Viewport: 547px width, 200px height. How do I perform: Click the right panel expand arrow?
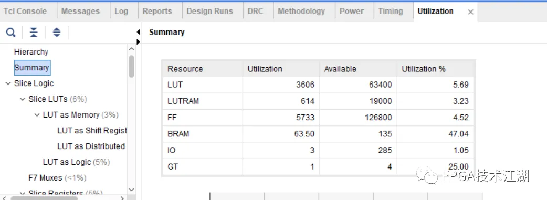click(x=139, y=41)
